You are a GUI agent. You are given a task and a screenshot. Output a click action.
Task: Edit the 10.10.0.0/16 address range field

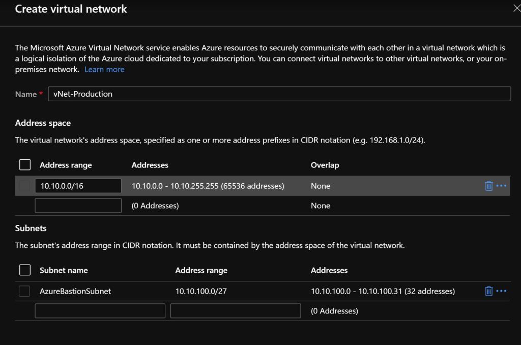point(78,186)
